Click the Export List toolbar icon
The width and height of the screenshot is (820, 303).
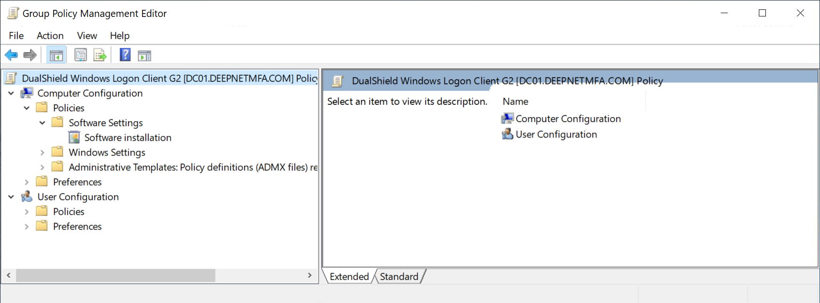[x=100, y=55]
